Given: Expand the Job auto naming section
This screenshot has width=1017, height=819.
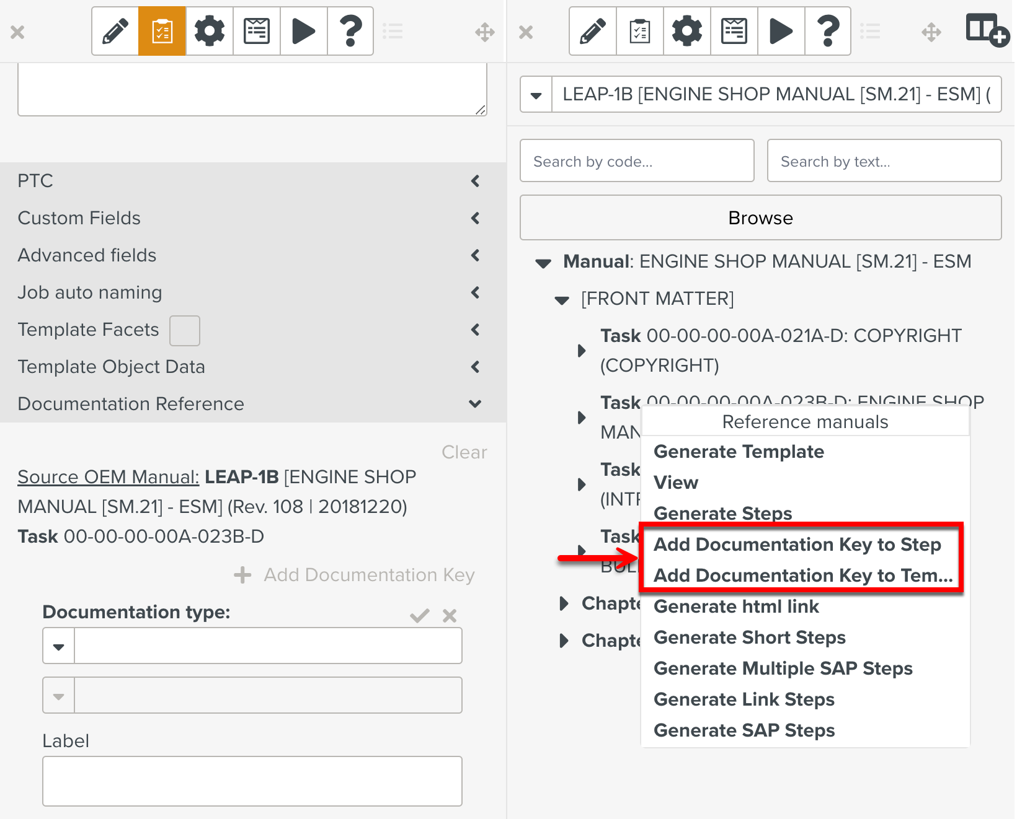Looking at the screenshot, I should coord(476,292).
